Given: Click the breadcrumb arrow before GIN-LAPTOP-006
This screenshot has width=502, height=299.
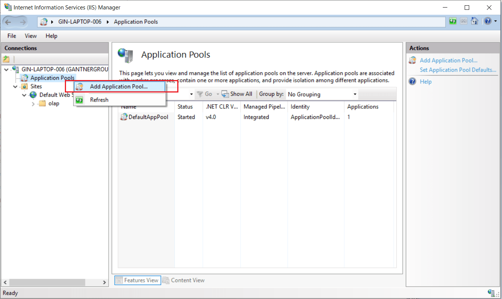Looking at the screenshot, I should pos(52,22).
